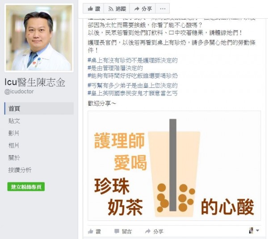268x239 pixels.
Task: Open the 相片 photos section
Action: pos(14,145)
